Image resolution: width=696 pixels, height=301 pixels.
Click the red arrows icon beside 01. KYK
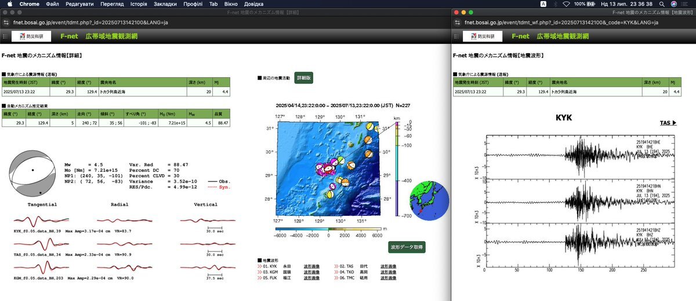coord(260,266)
